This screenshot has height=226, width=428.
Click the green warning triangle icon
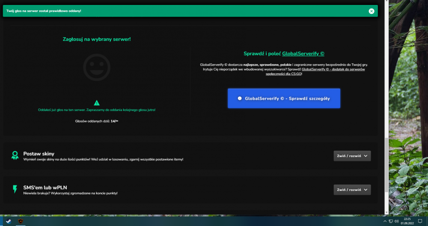pyautogui.click(x=97, y=103)
